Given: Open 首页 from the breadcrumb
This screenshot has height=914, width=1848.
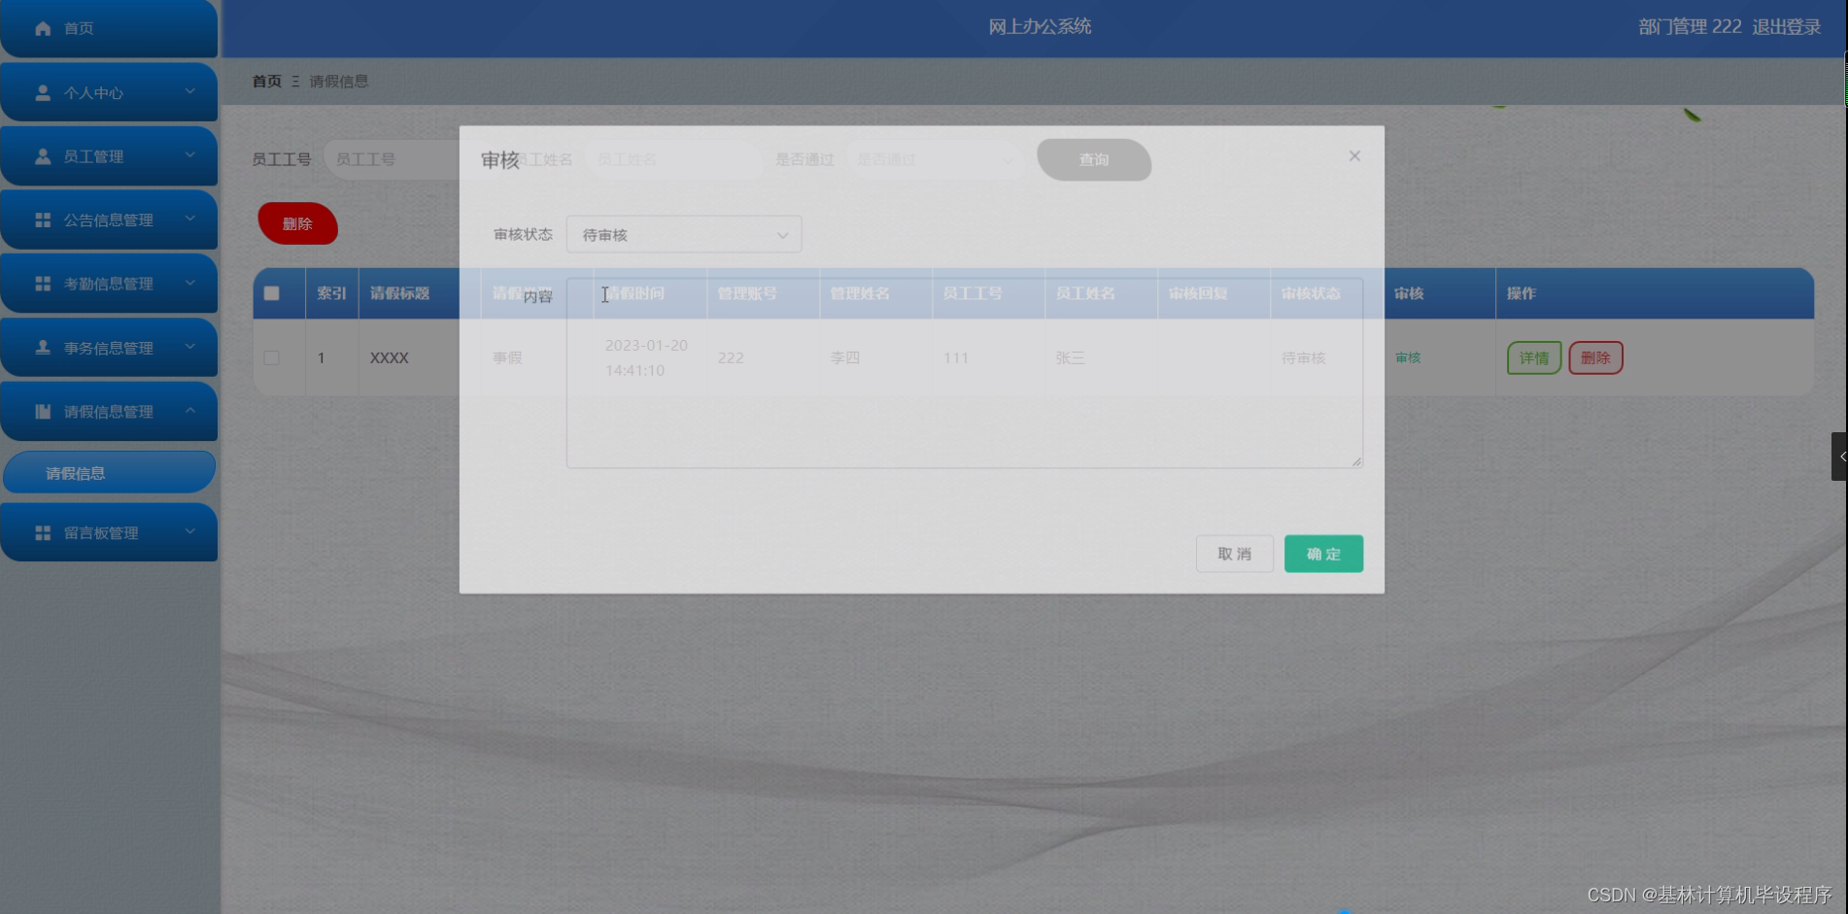Looking at the screenshot, I should (x=266, y=82).
